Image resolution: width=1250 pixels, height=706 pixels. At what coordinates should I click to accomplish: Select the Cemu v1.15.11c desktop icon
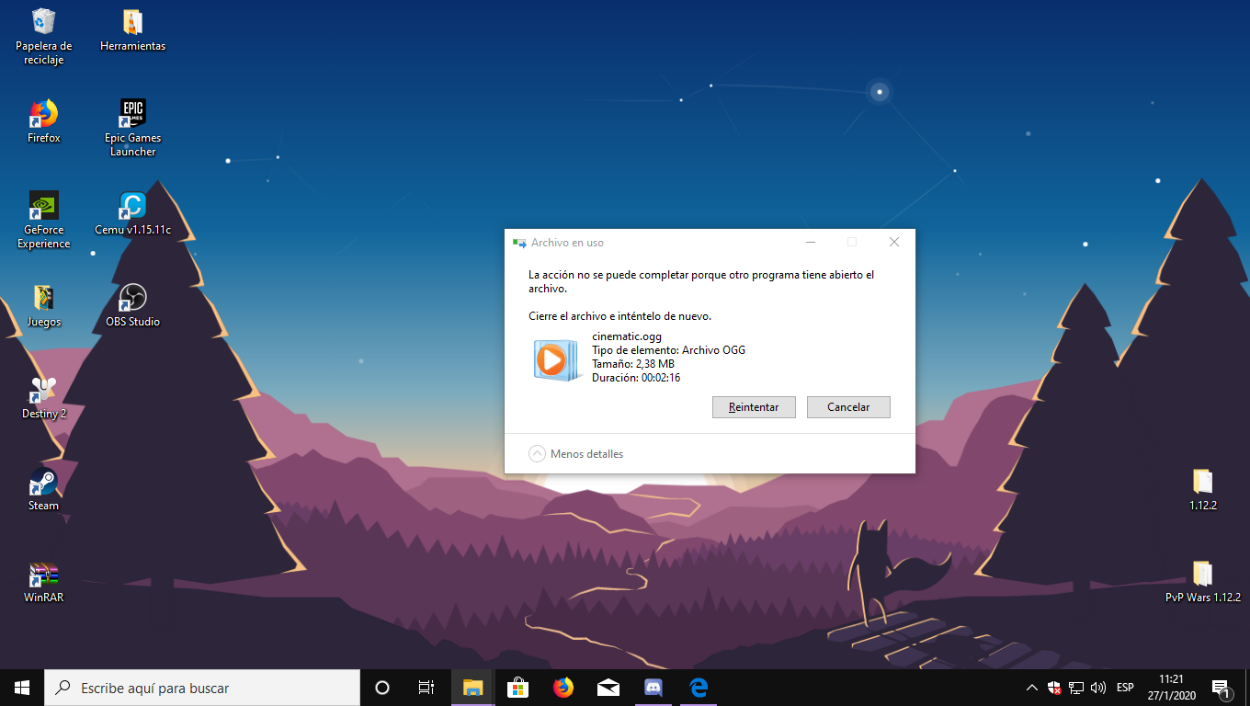coord(132,213)
